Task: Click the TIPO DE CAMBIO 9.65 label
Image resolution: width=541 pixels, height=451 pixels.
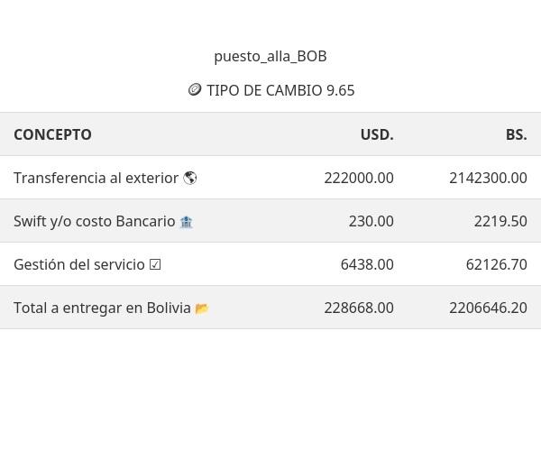Action: point(280,90)
